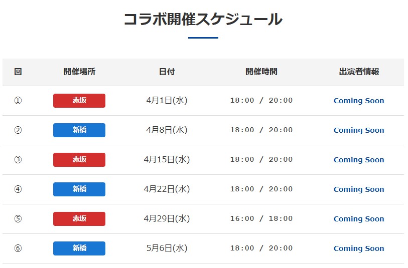Click the 開催場所 column header
408x268 pixels.
(79, 72)
